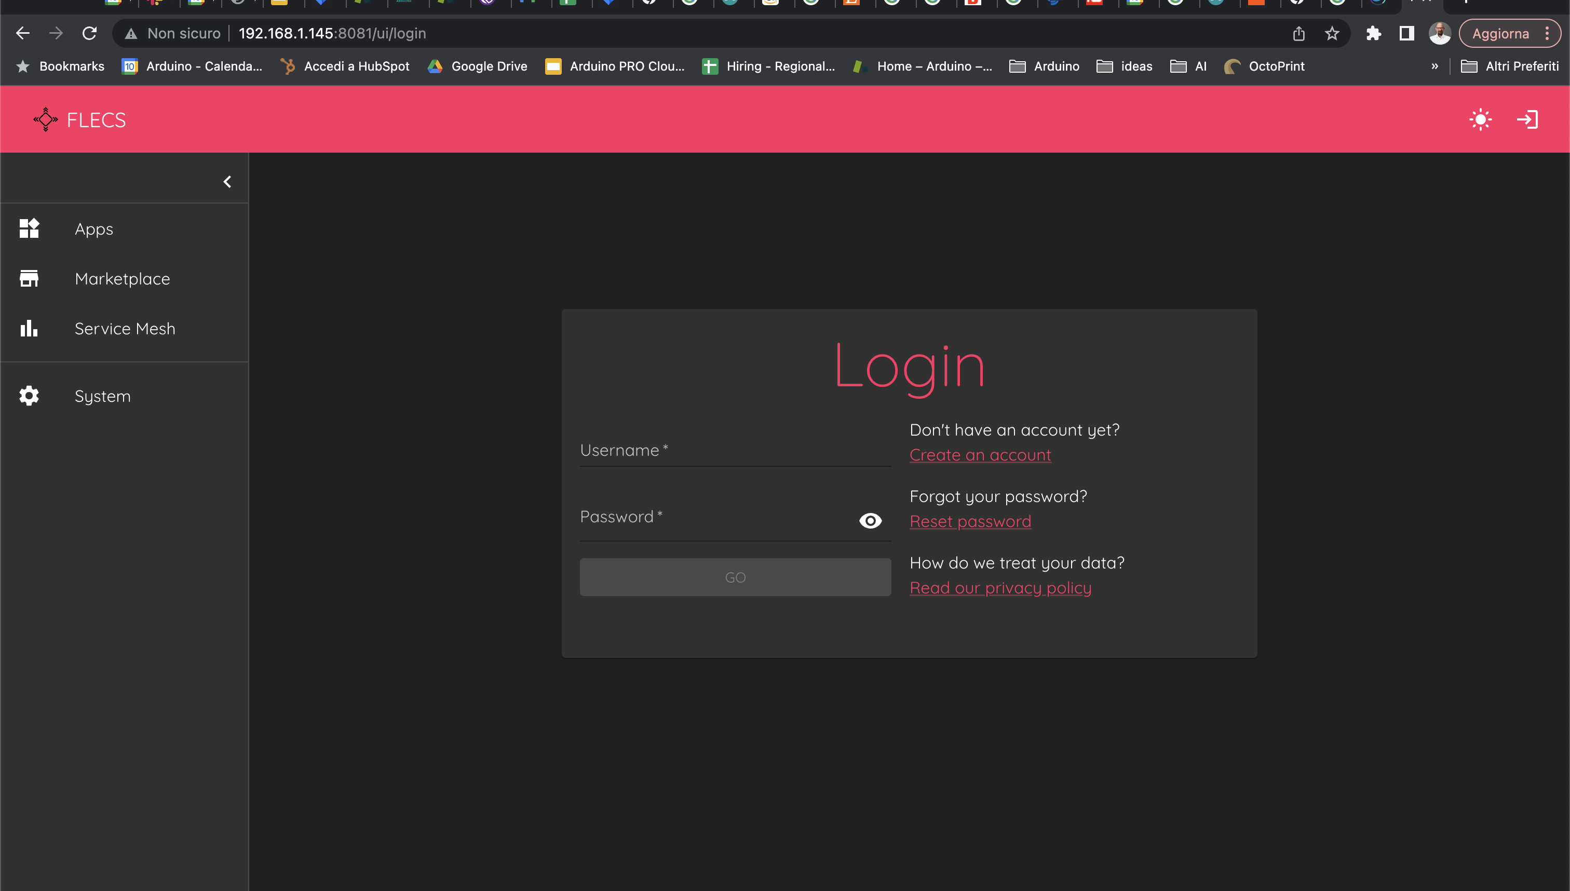The height and width of the screenshot is (891, 1570).
Task: Open the browser extensions puzzle icon
Action: (x=1373, y=33)
